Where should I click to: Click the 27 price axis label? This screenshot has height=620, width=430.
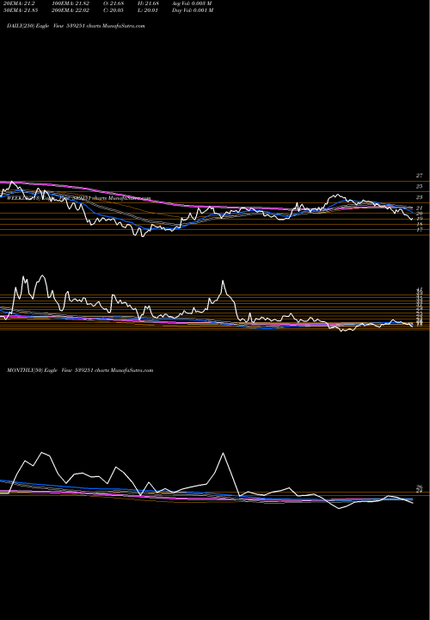pos(420,176)
